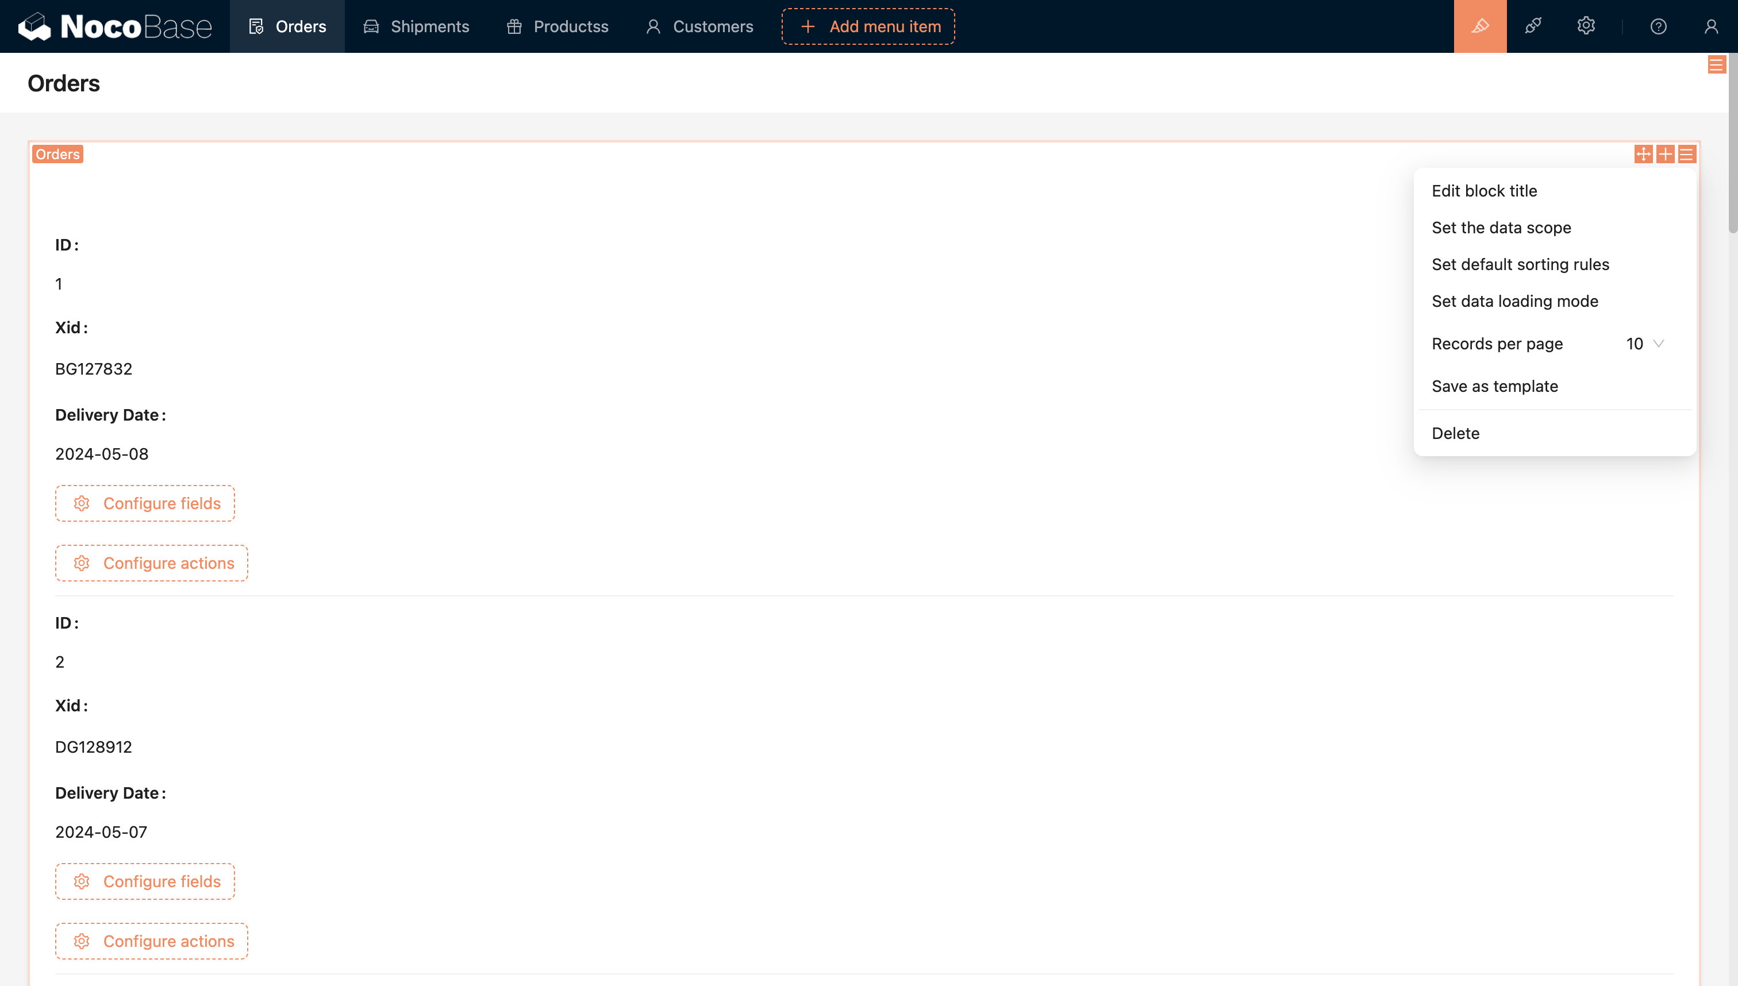1738x986 pixels.
Task: Click the help question mark icon
Action: pos(1658,26)
